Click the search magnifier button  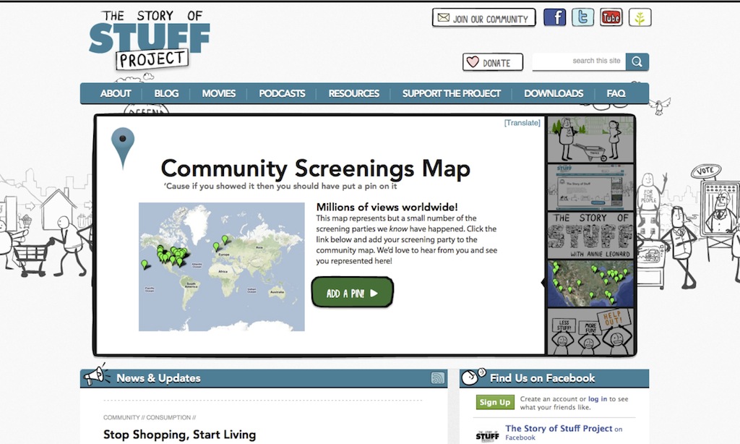pos(637,62)
